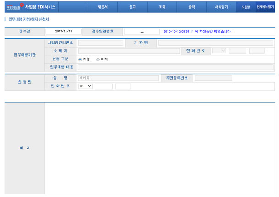Click the 비고 section label
Image resolution: width=279 pixels, height=197 pixels.
point(25,148)
